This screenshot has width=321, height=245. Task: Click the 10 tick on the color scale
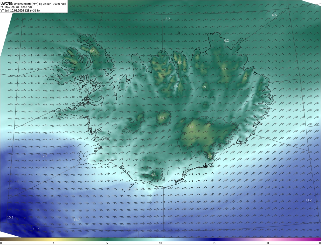pos(160,243)
